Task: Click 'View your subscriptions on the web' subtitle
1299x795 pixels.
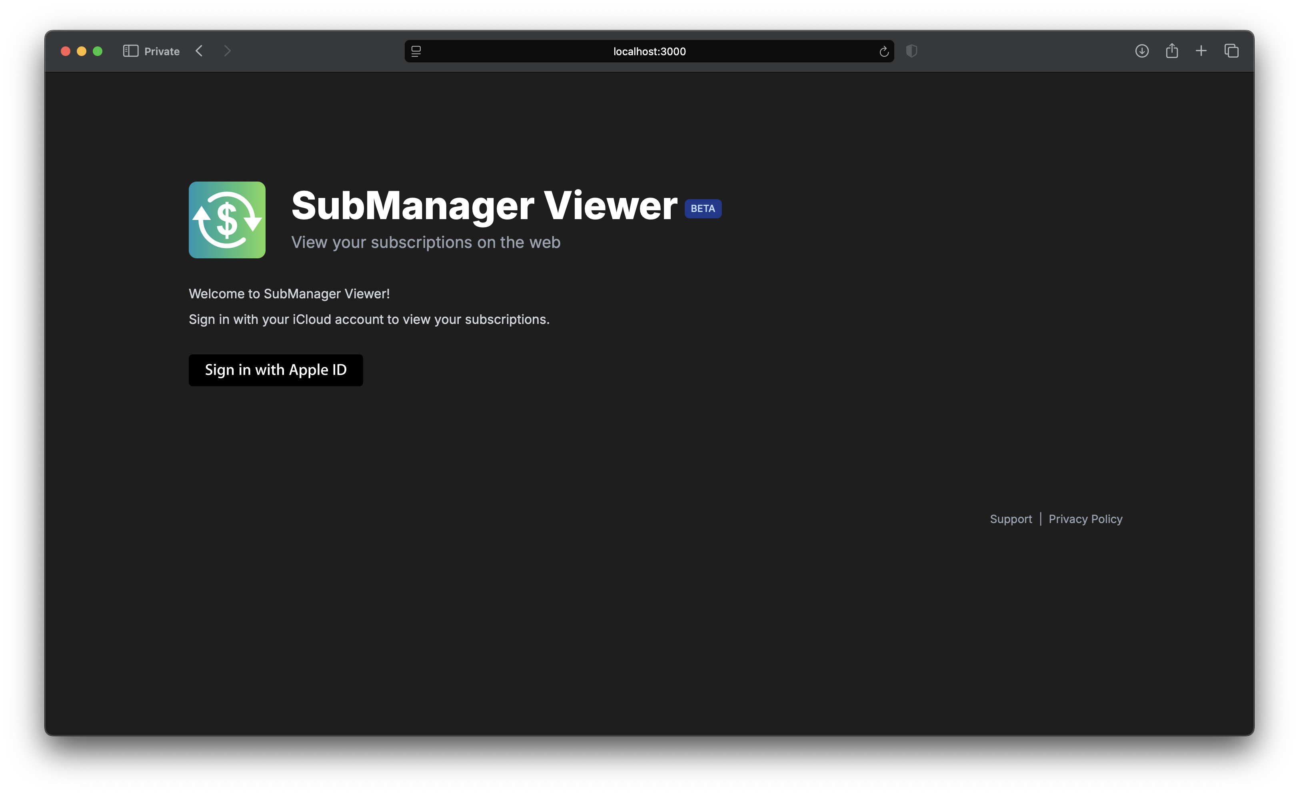Action: click(426, 242)
